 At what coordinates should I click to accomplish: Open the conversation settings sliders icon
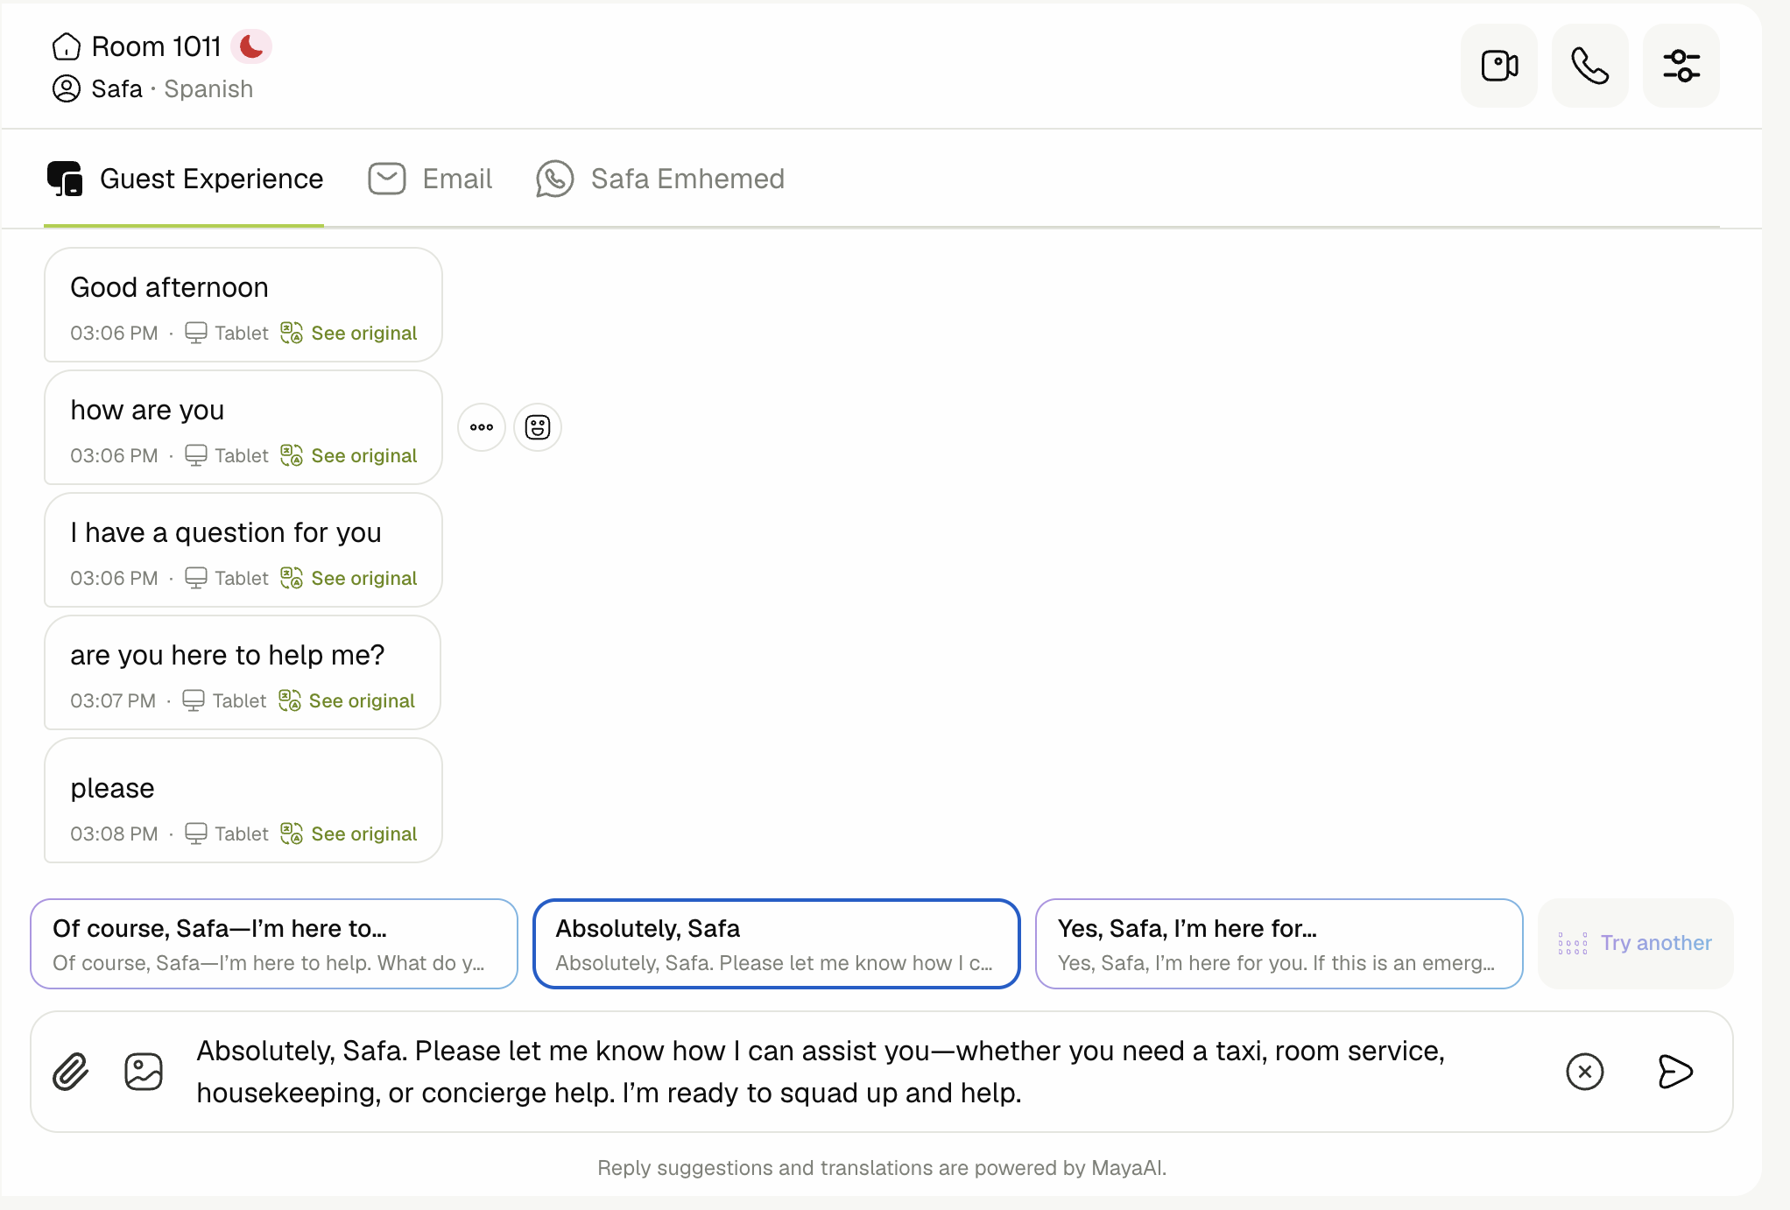pos(1681,66)
